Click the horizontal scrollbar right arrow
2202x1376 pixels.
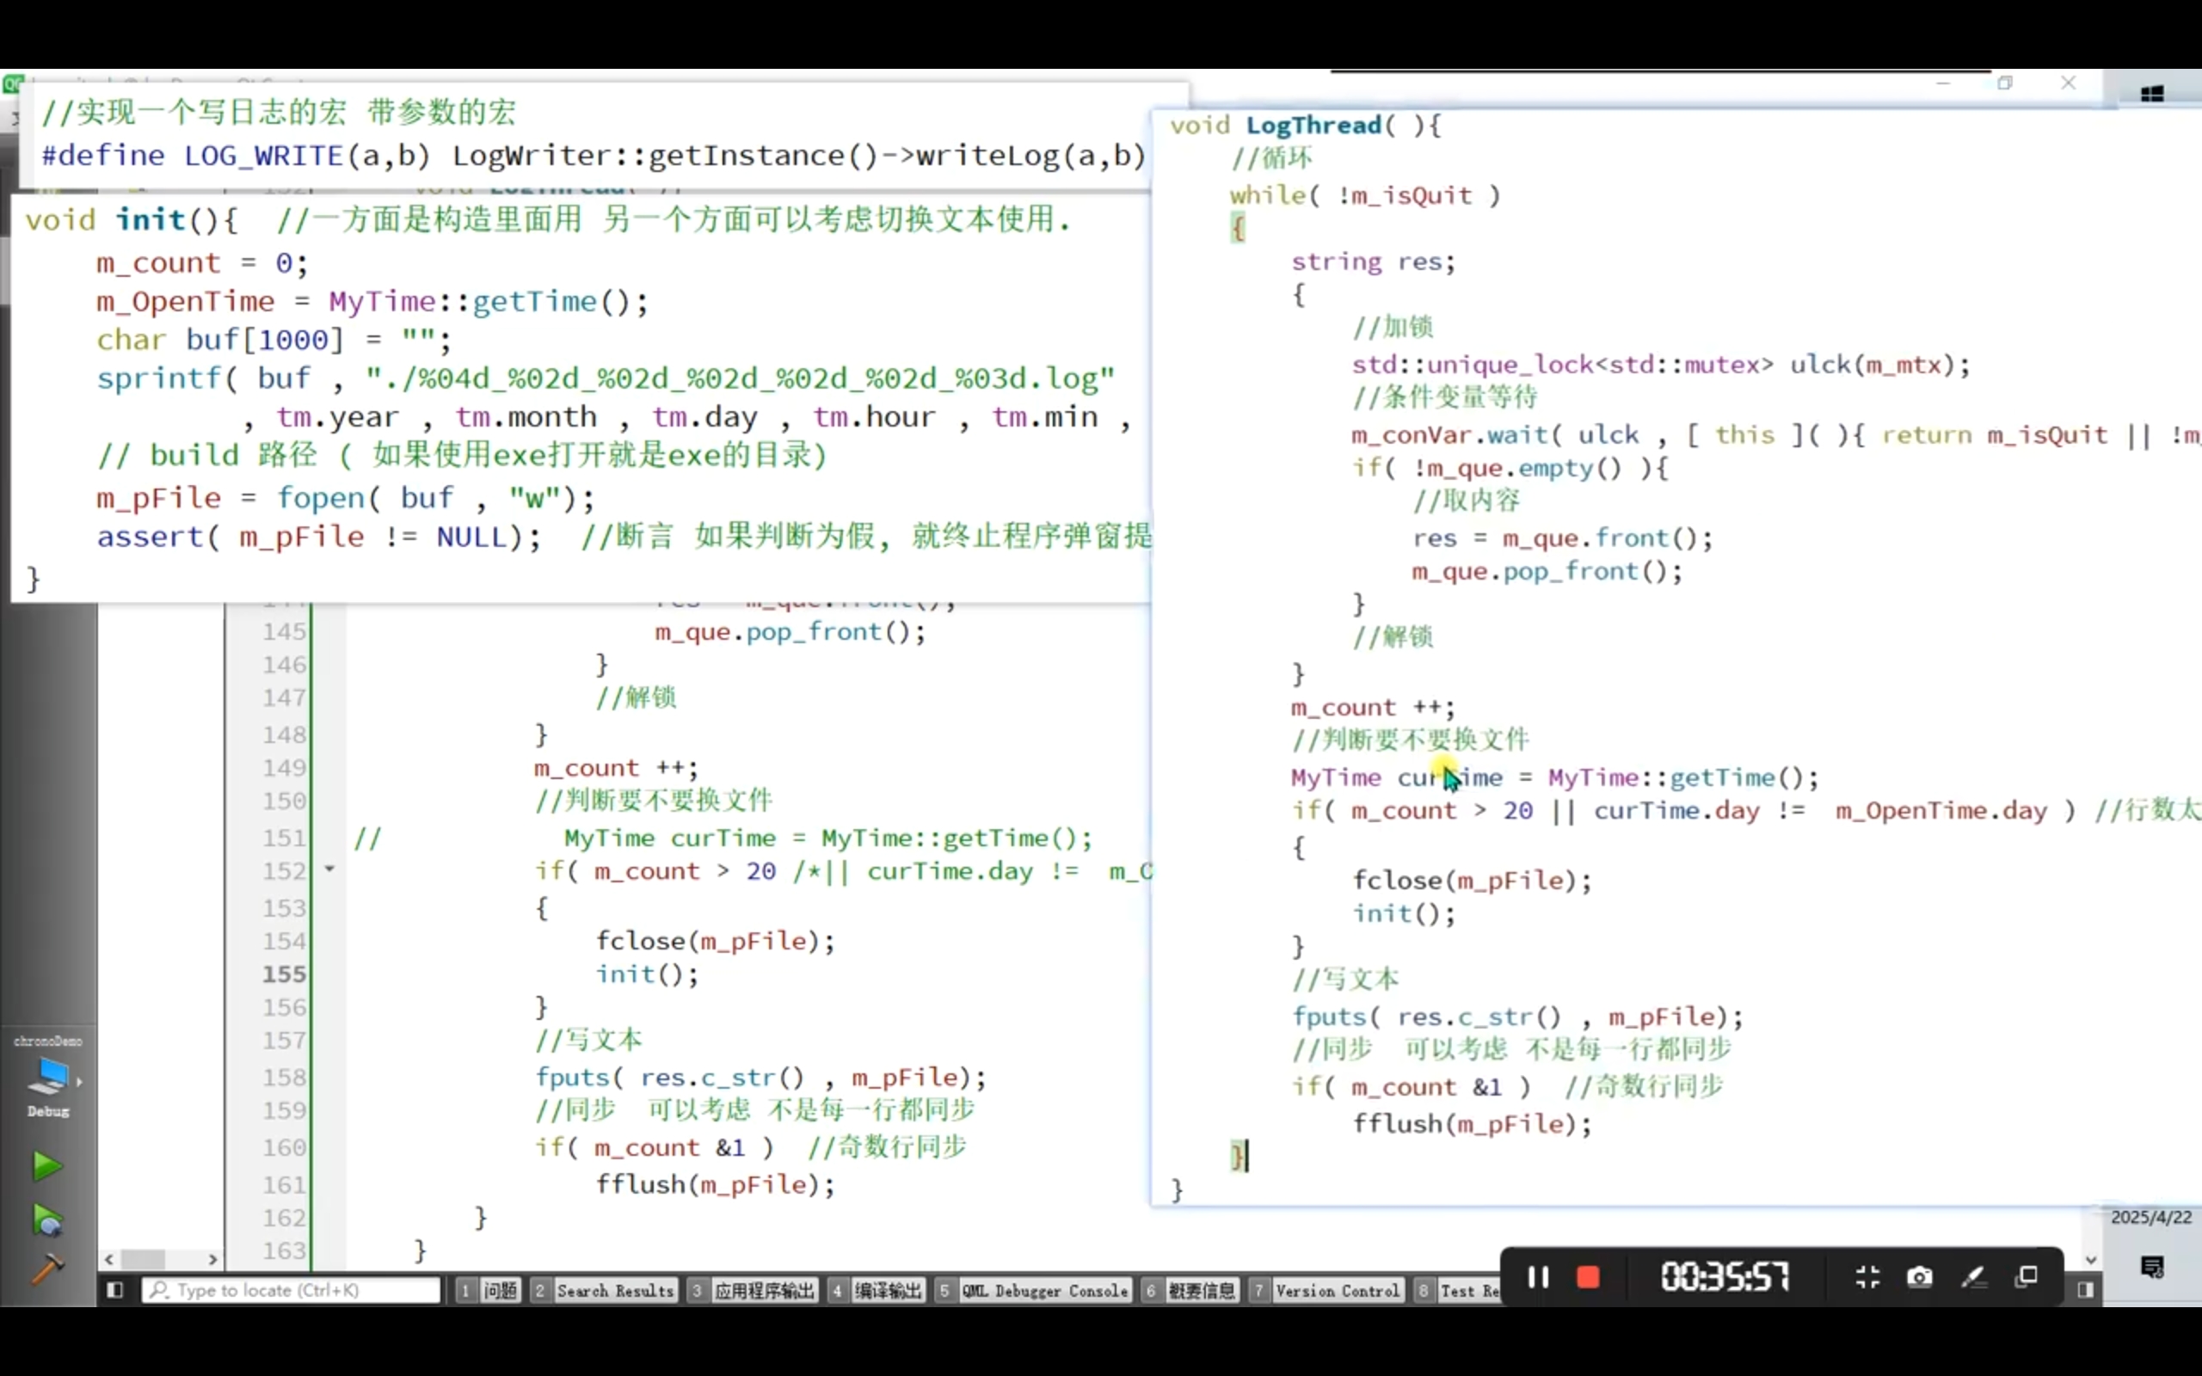pyautogui.click(x=213, y=1260)
